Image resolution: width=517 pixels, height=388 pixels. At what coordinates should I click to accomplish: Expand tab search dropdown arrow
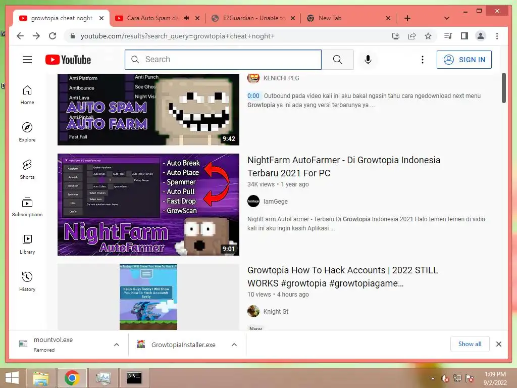[x=446, y=18]
